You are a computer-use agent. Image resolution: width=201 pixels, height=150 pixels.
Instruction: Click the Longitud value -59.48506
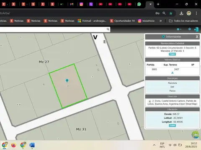pyautogui.click(x=178, y=122)
